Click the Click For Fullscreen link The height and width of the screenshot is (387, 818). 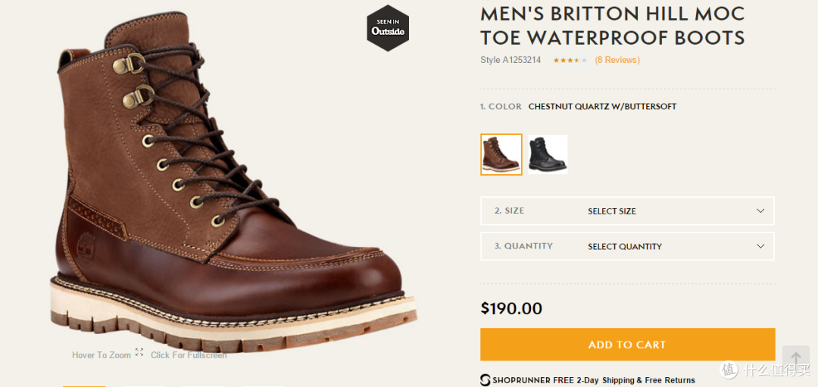189,355
